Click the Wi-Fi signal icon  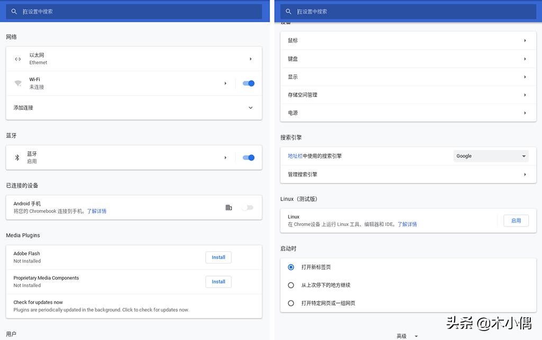click(x=17, y=83)
